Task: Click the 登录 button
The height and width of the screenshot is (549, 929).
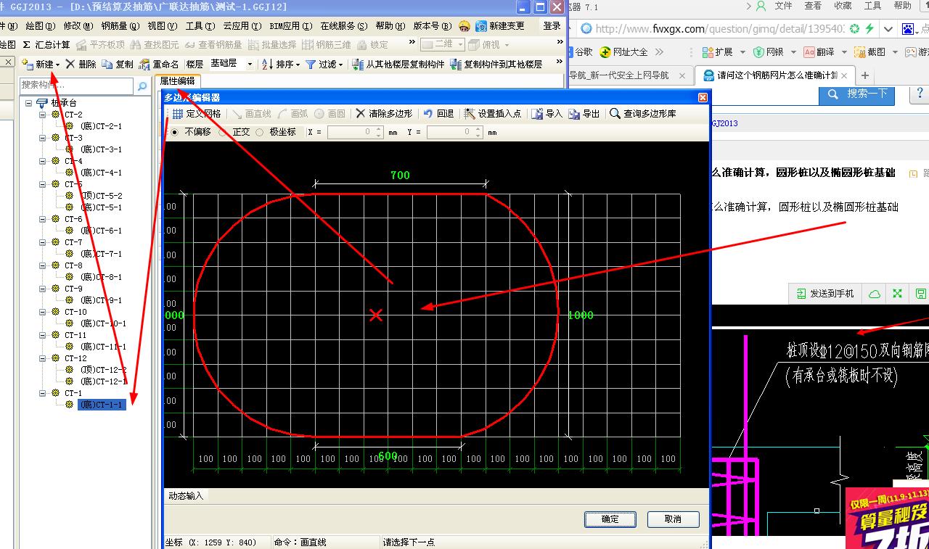Action: point(552,25)
